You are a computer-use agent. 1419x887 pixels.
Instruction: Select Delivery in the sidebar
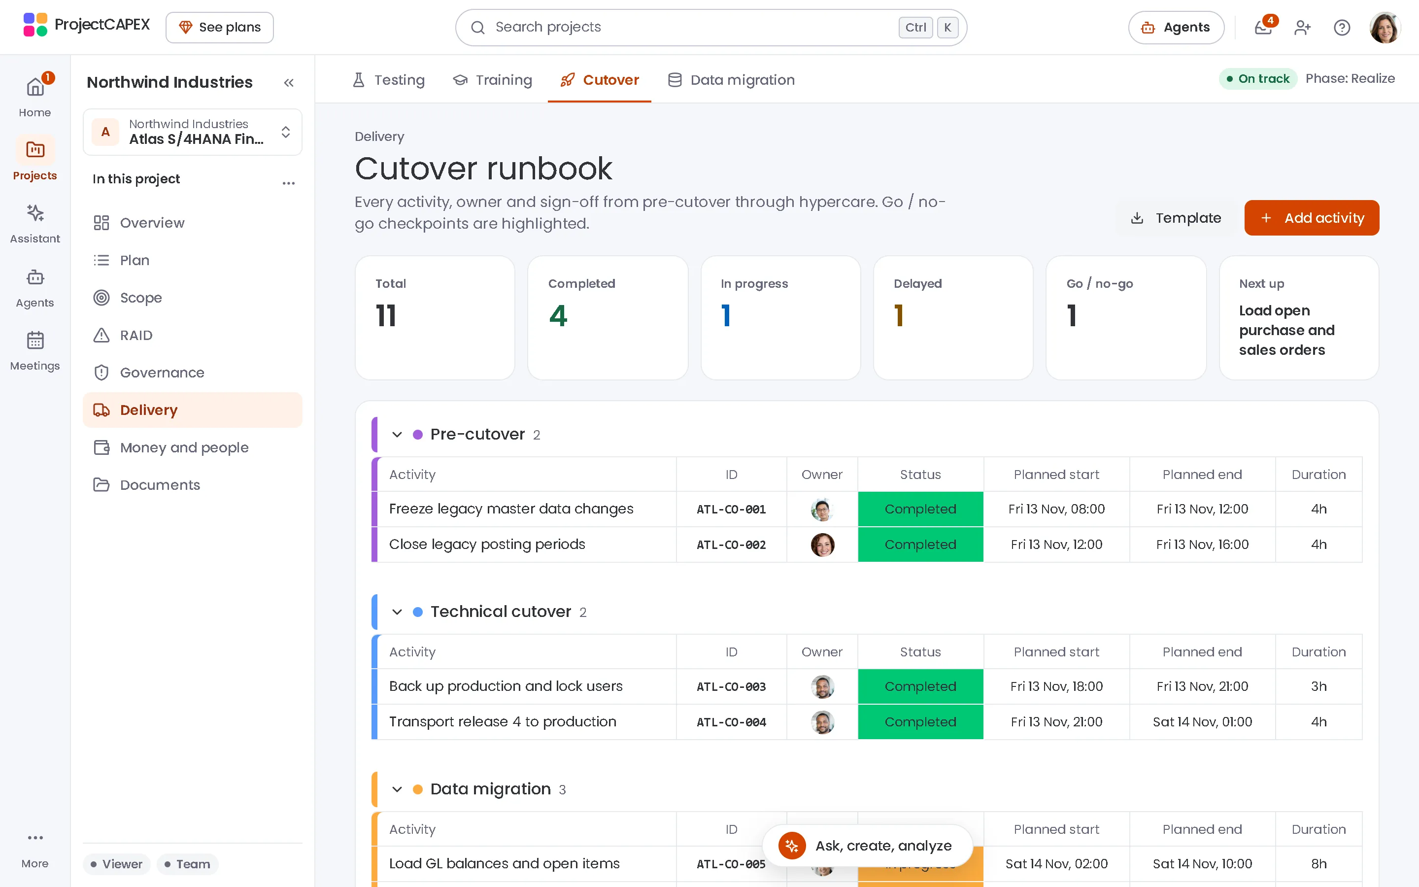(x=192, y=410)
